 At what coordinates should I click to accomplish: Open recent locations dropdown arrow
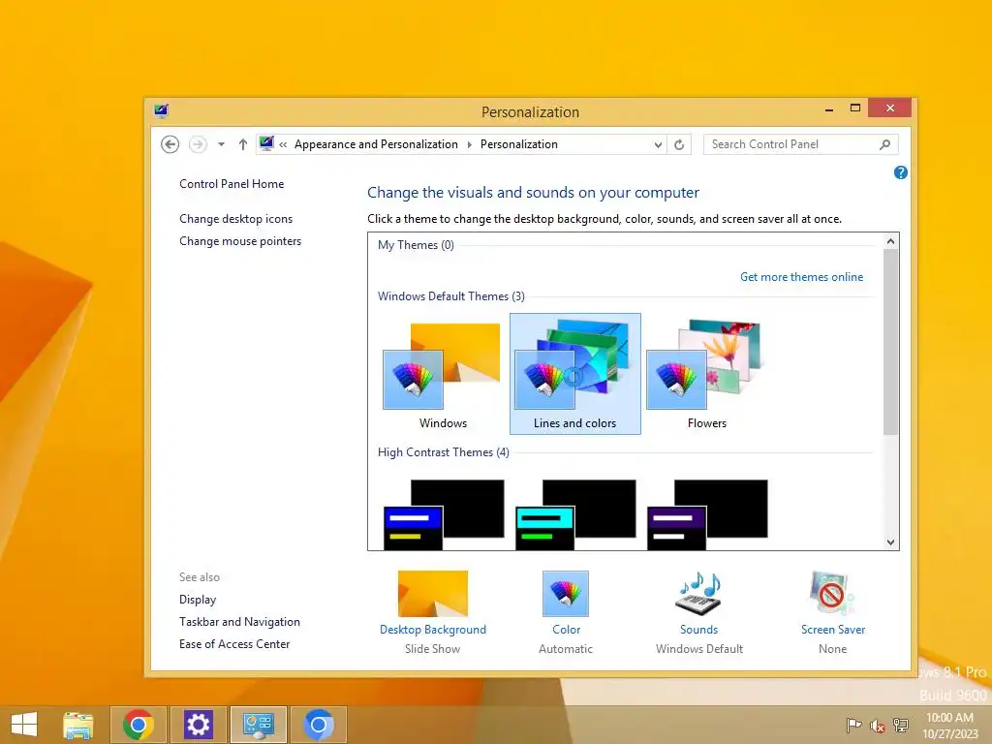tap(221, 144)
